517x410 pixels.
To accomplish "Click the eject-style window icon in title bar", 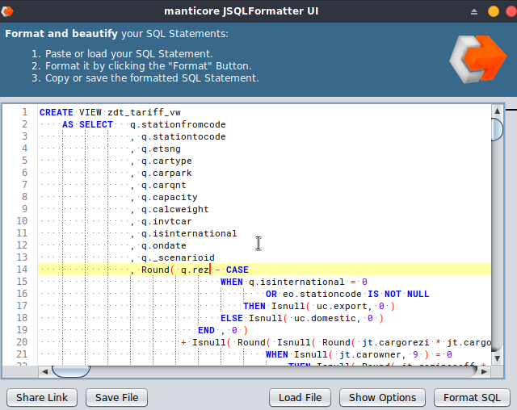I will point(474,12).
